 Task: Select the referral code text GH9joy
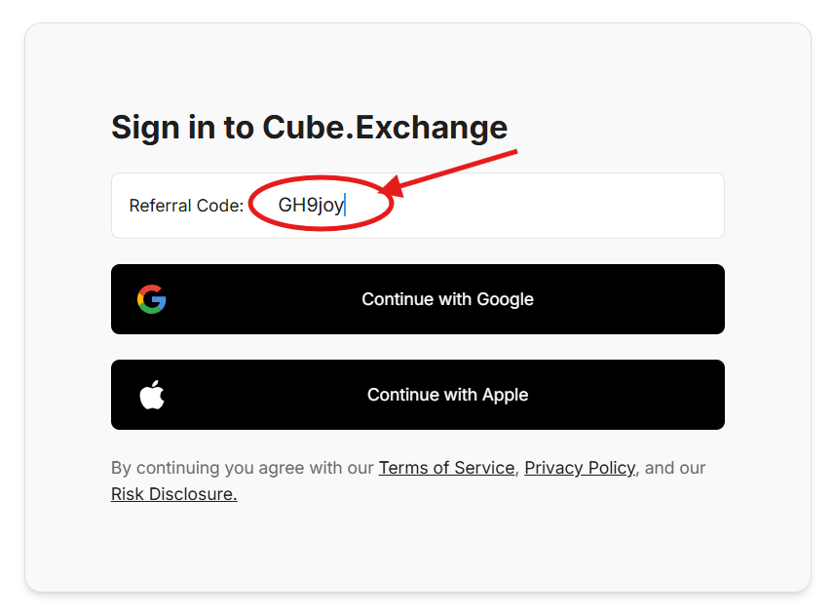[x=310, y=206]
